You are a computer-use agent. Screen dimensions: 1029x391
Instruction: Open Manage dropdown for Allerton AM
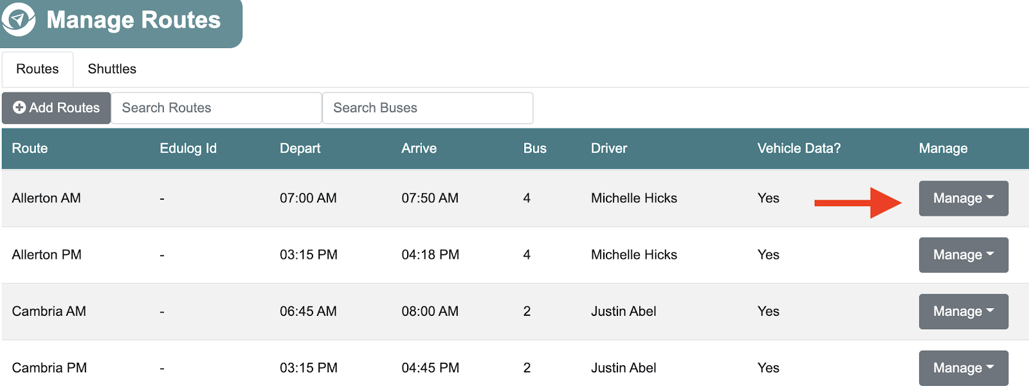963,198
